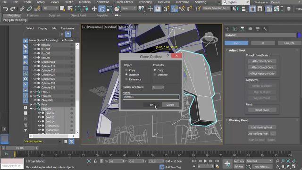This screenshot has width=302, height=170.
Task: Activate the Select and Scale tool
Action: point(109,9)
